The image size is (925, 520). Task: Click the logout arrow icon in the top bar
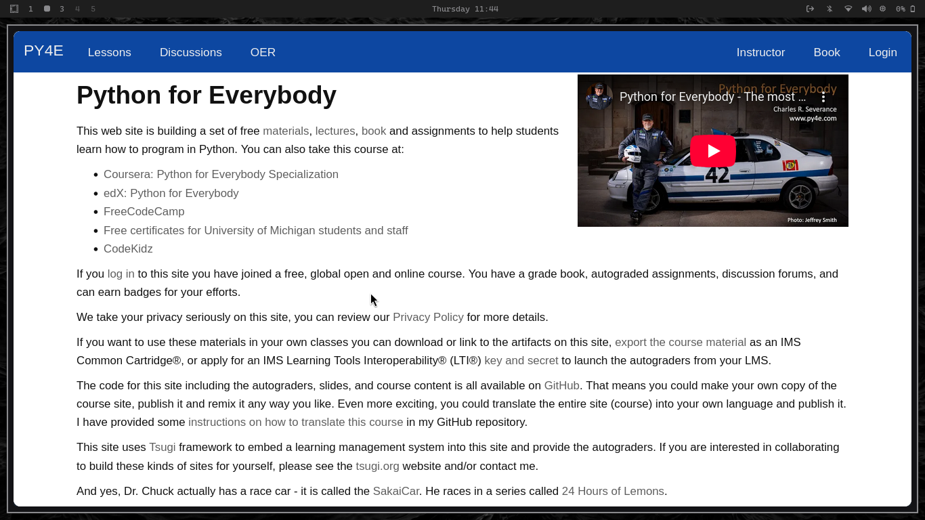[810, 9]
